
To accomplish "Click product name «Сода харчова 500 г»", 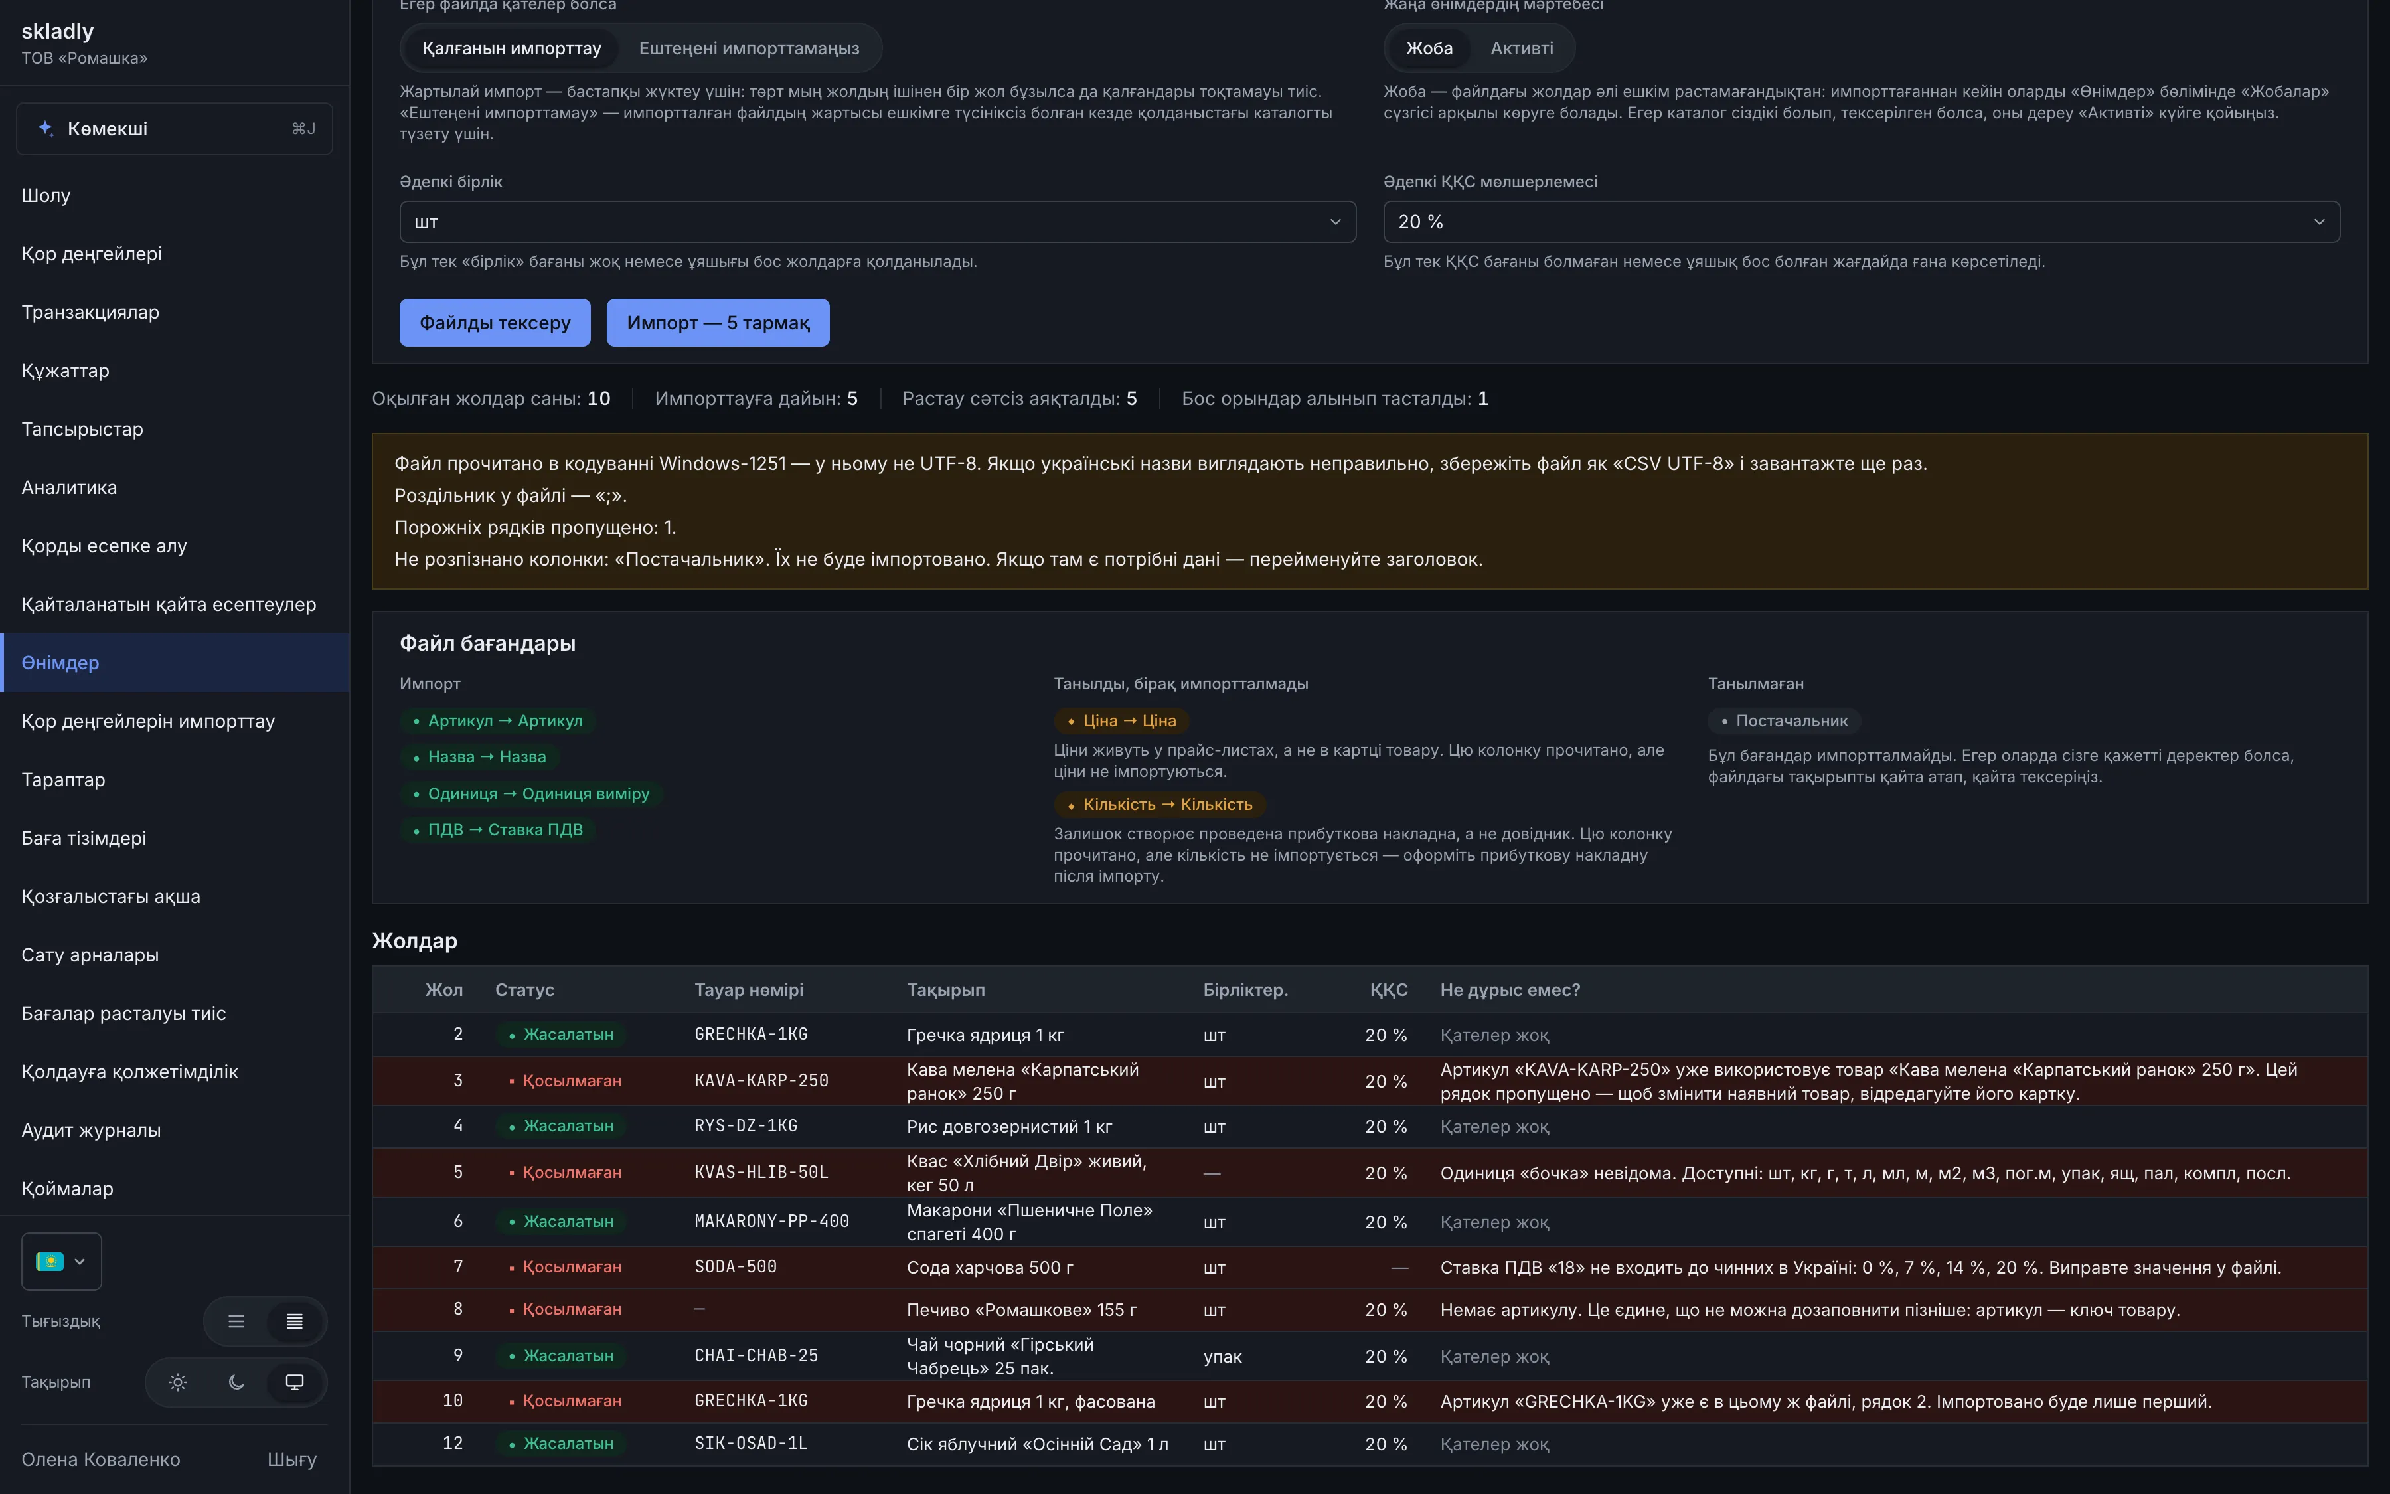I will click(x=990, y=1268).
